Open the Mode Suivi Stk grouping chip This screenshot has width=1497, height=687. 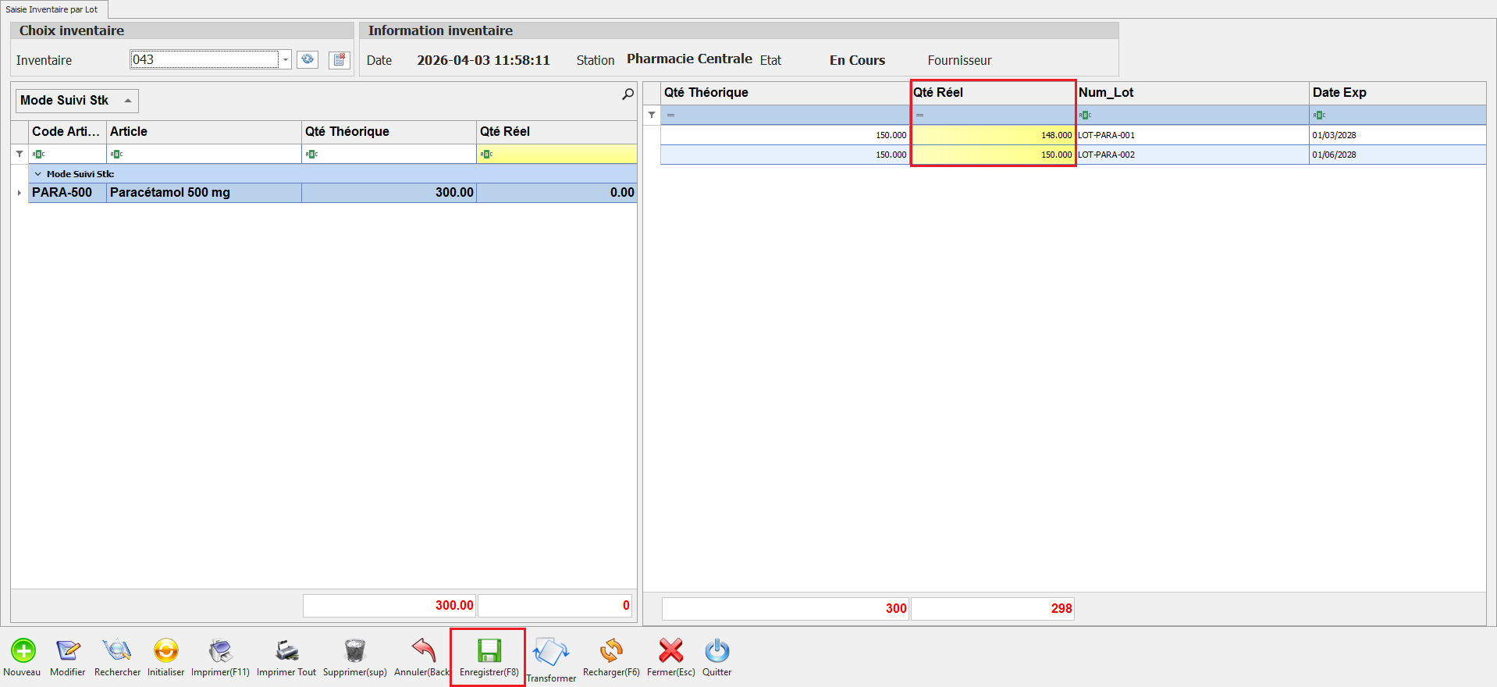click(76, 101)
